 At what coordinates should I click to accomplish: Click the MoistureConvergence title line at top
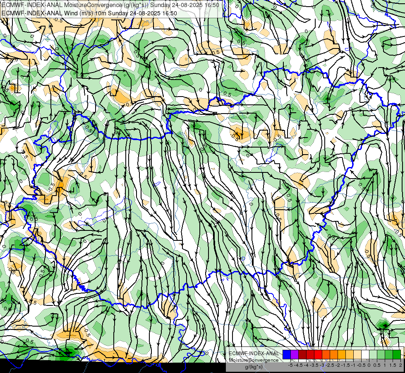[110, 5]
